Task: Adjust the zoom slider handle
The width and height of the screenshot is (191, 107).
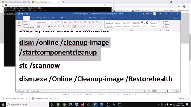Action: pyautogui.click(x=168, y=91)
